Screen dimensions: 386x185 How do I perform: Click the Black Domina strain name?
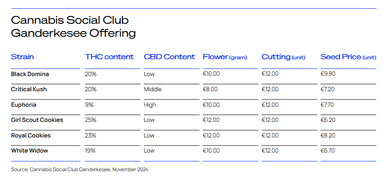(30, 74)
